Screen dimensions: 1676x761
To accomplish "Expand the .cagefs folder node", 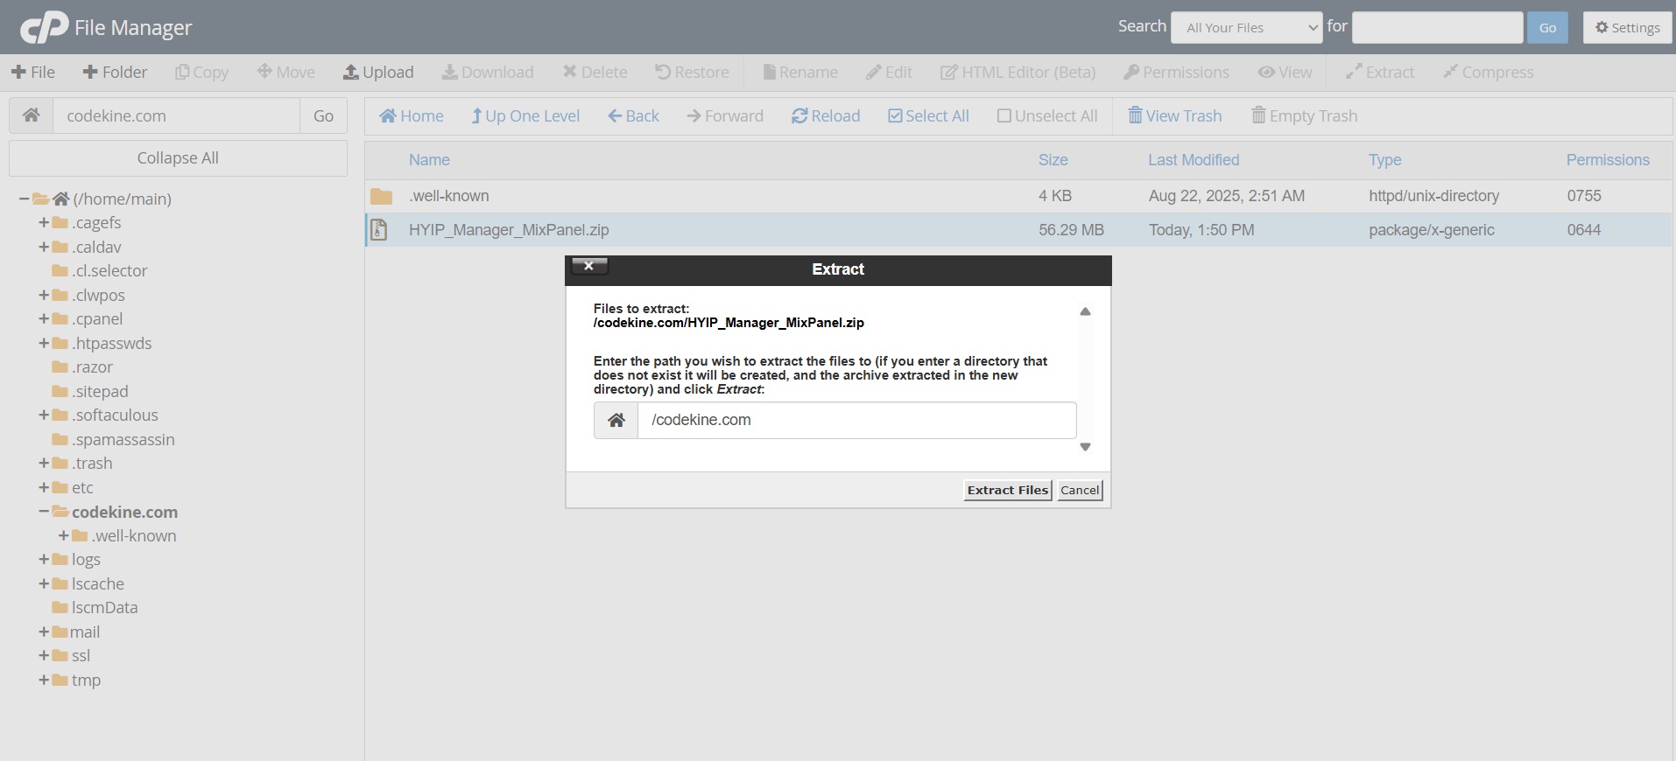I will [x=44, y=223].
